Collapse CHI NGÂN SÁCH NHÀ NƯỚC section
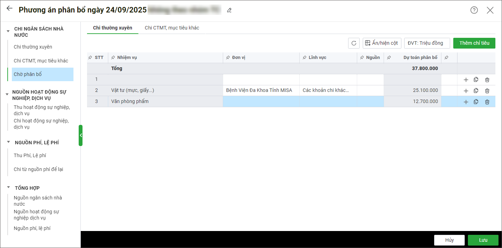 pyautogui.click(x=8, y=31)
